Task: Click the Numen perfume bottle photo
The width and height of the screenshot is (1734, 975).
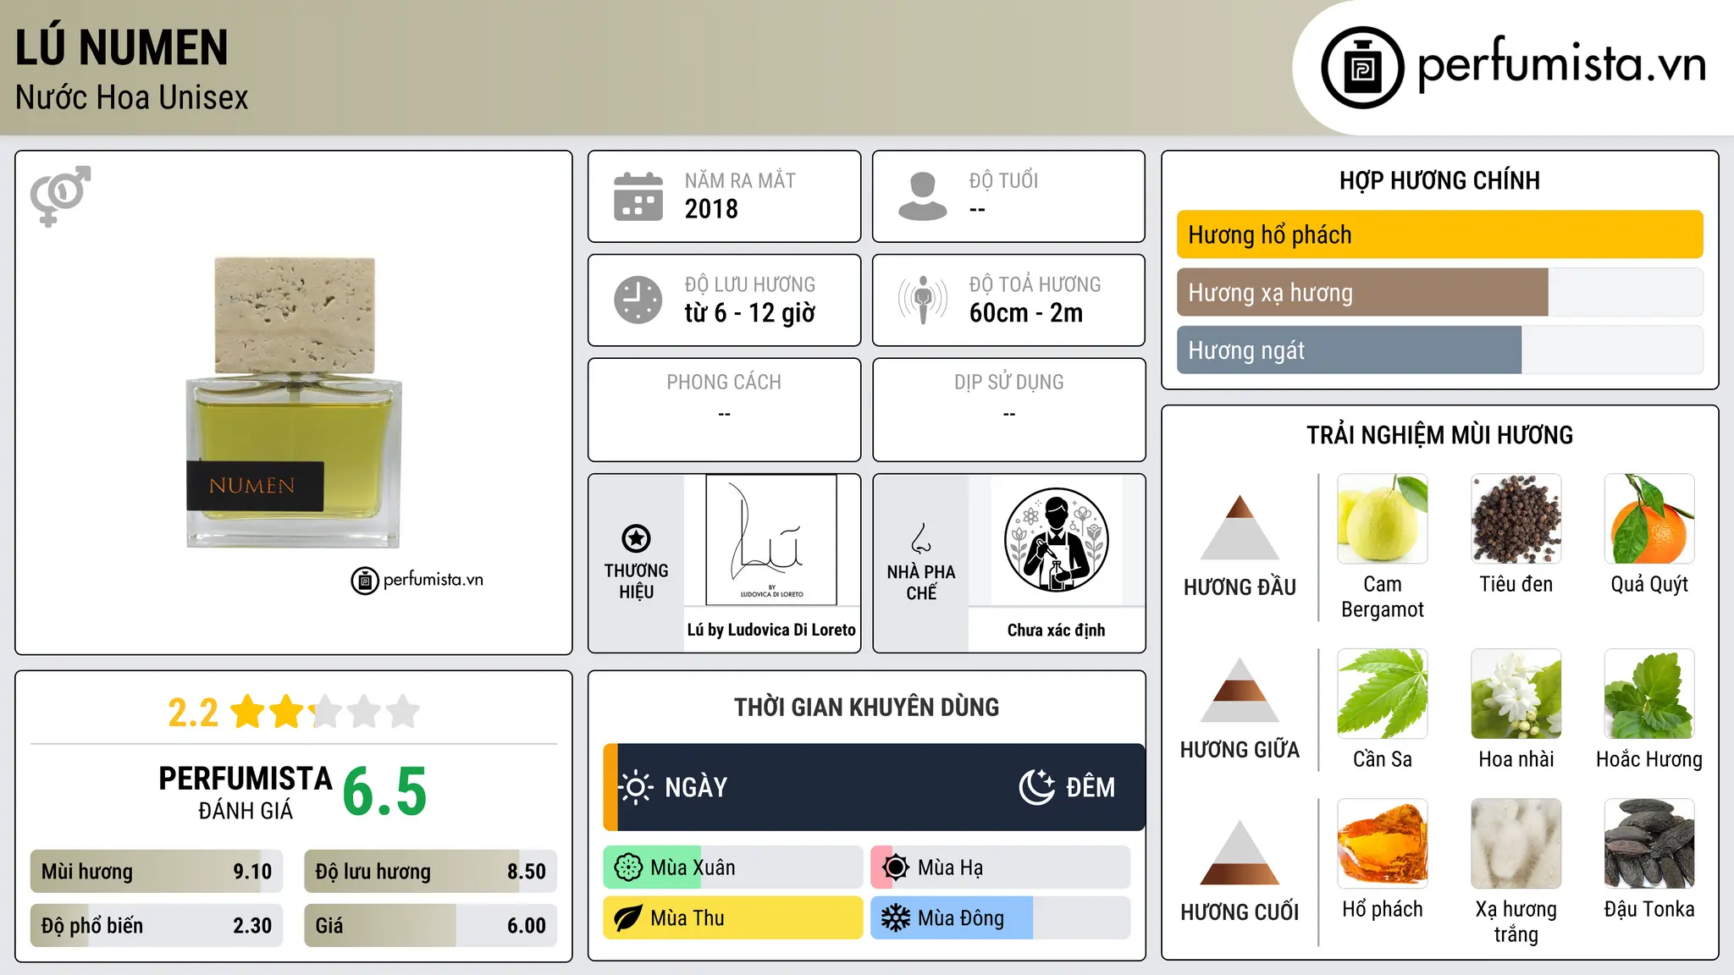Action: 294,402
